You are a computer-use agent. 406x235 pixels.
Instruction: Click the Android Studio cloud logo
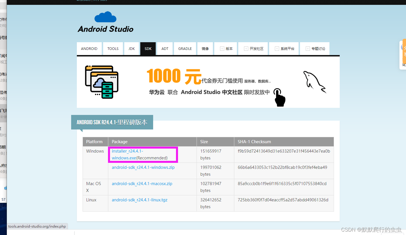click(105, 22)
